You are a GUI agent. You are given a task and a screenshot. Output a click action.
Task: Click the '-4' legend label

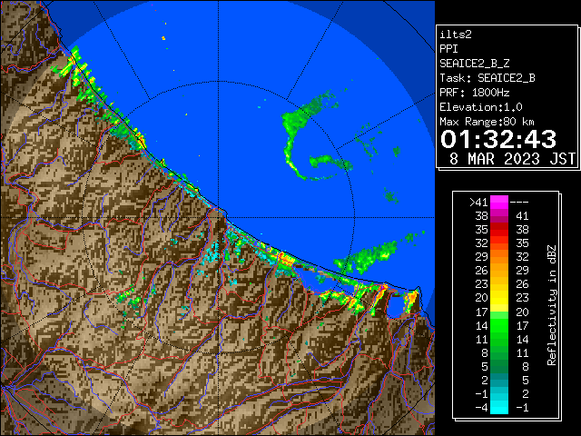click(x=482, y=408)
